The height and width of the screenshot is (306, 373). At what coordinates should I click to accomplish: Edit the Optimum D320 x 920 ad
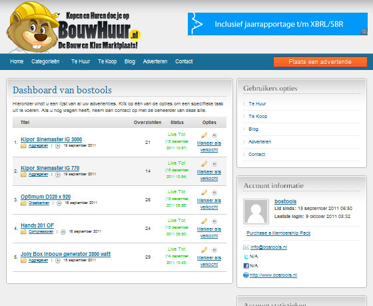[x=204, y=193]
